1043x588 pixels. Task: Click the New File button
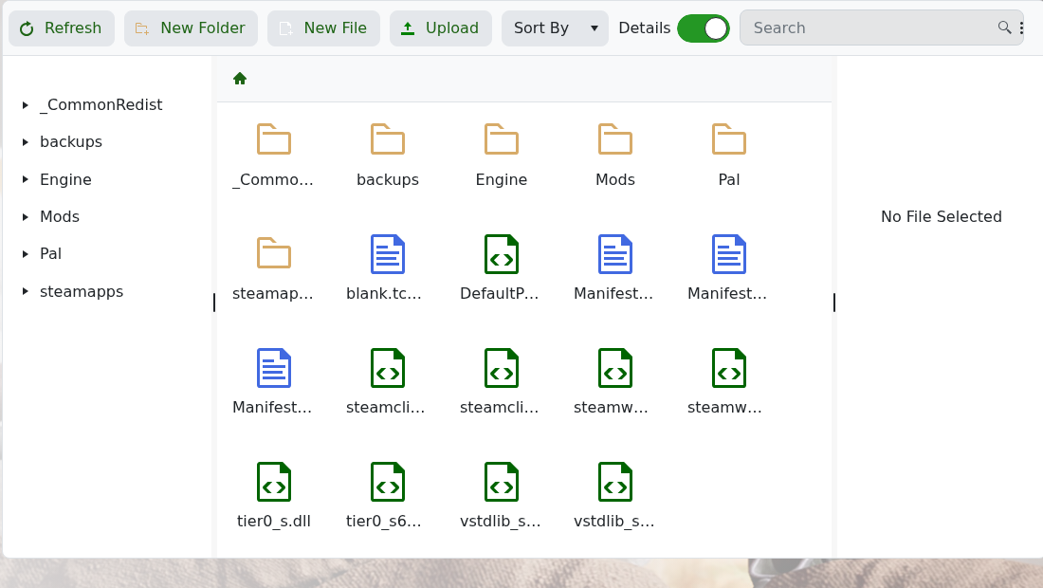pyautogui.click(x=323, y=28)
